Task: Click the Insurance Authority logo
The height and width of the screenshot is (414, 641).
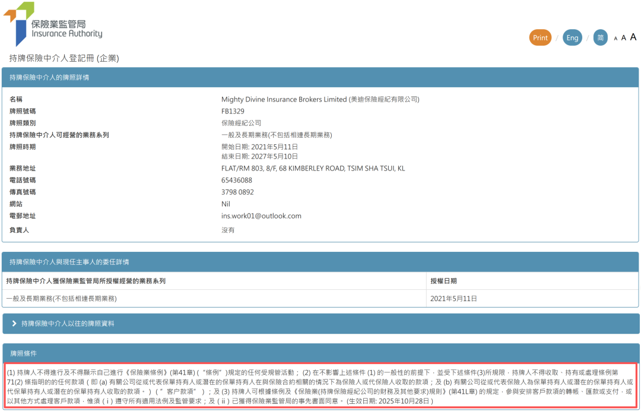Action: (53, 24)
